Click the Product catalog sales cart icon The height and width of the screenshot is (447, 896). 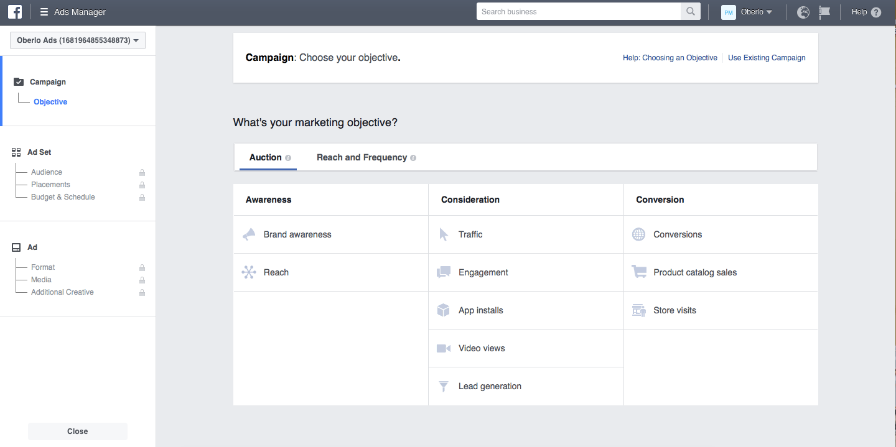point(639,272)
